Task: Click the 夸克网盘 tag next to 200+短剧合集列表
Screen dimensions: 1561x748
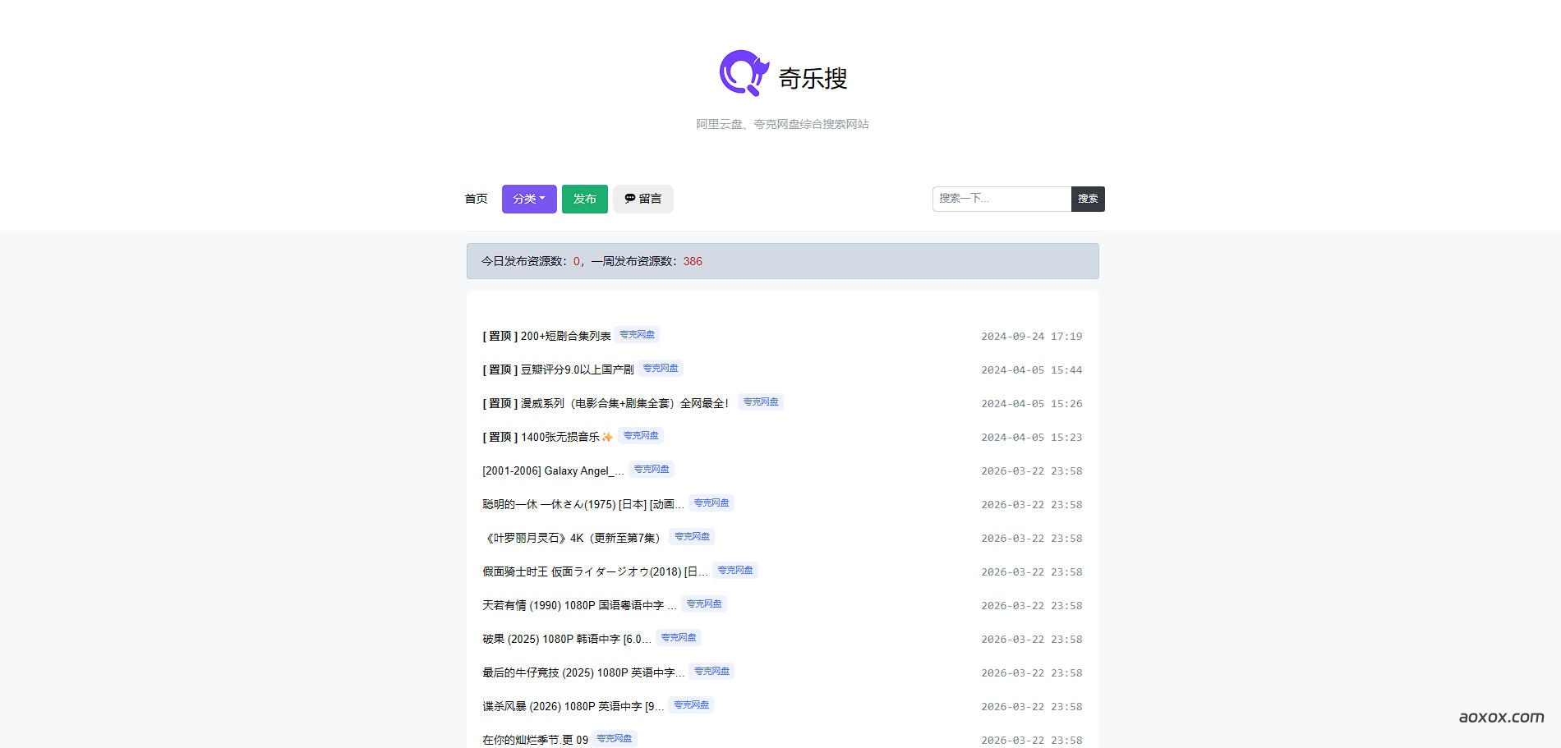Action: pyautogui.click(x=637, y=334)
